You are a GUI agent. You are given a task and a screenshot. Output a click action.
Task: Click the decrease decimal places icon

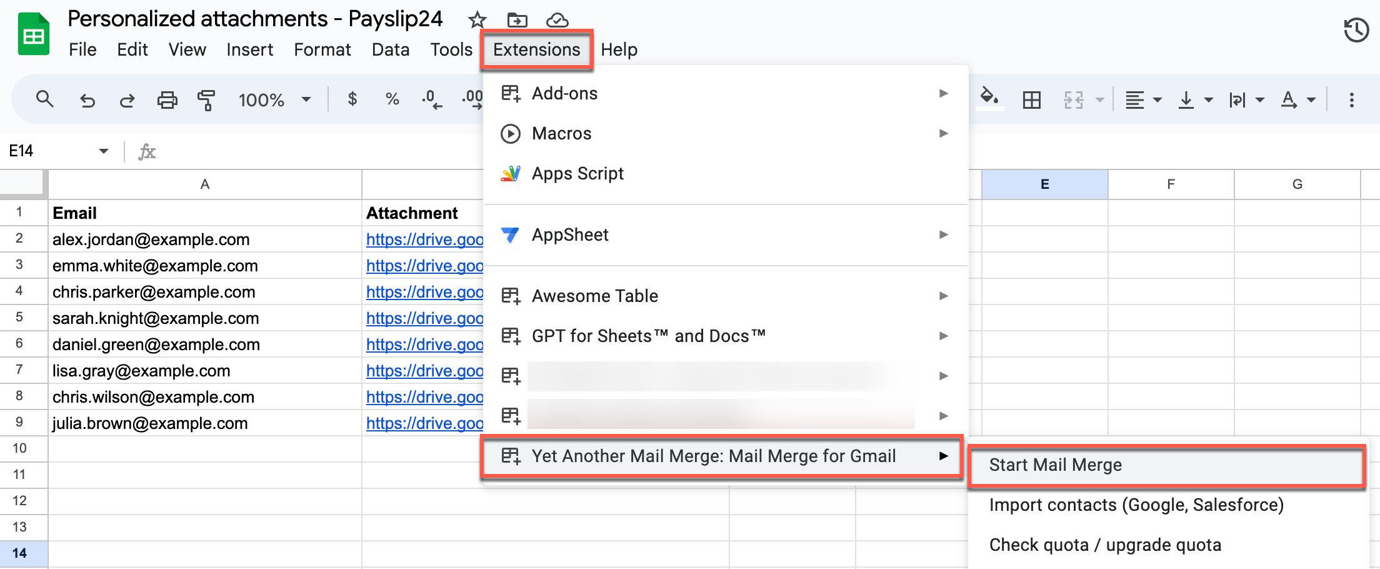(x=430, y=99)
